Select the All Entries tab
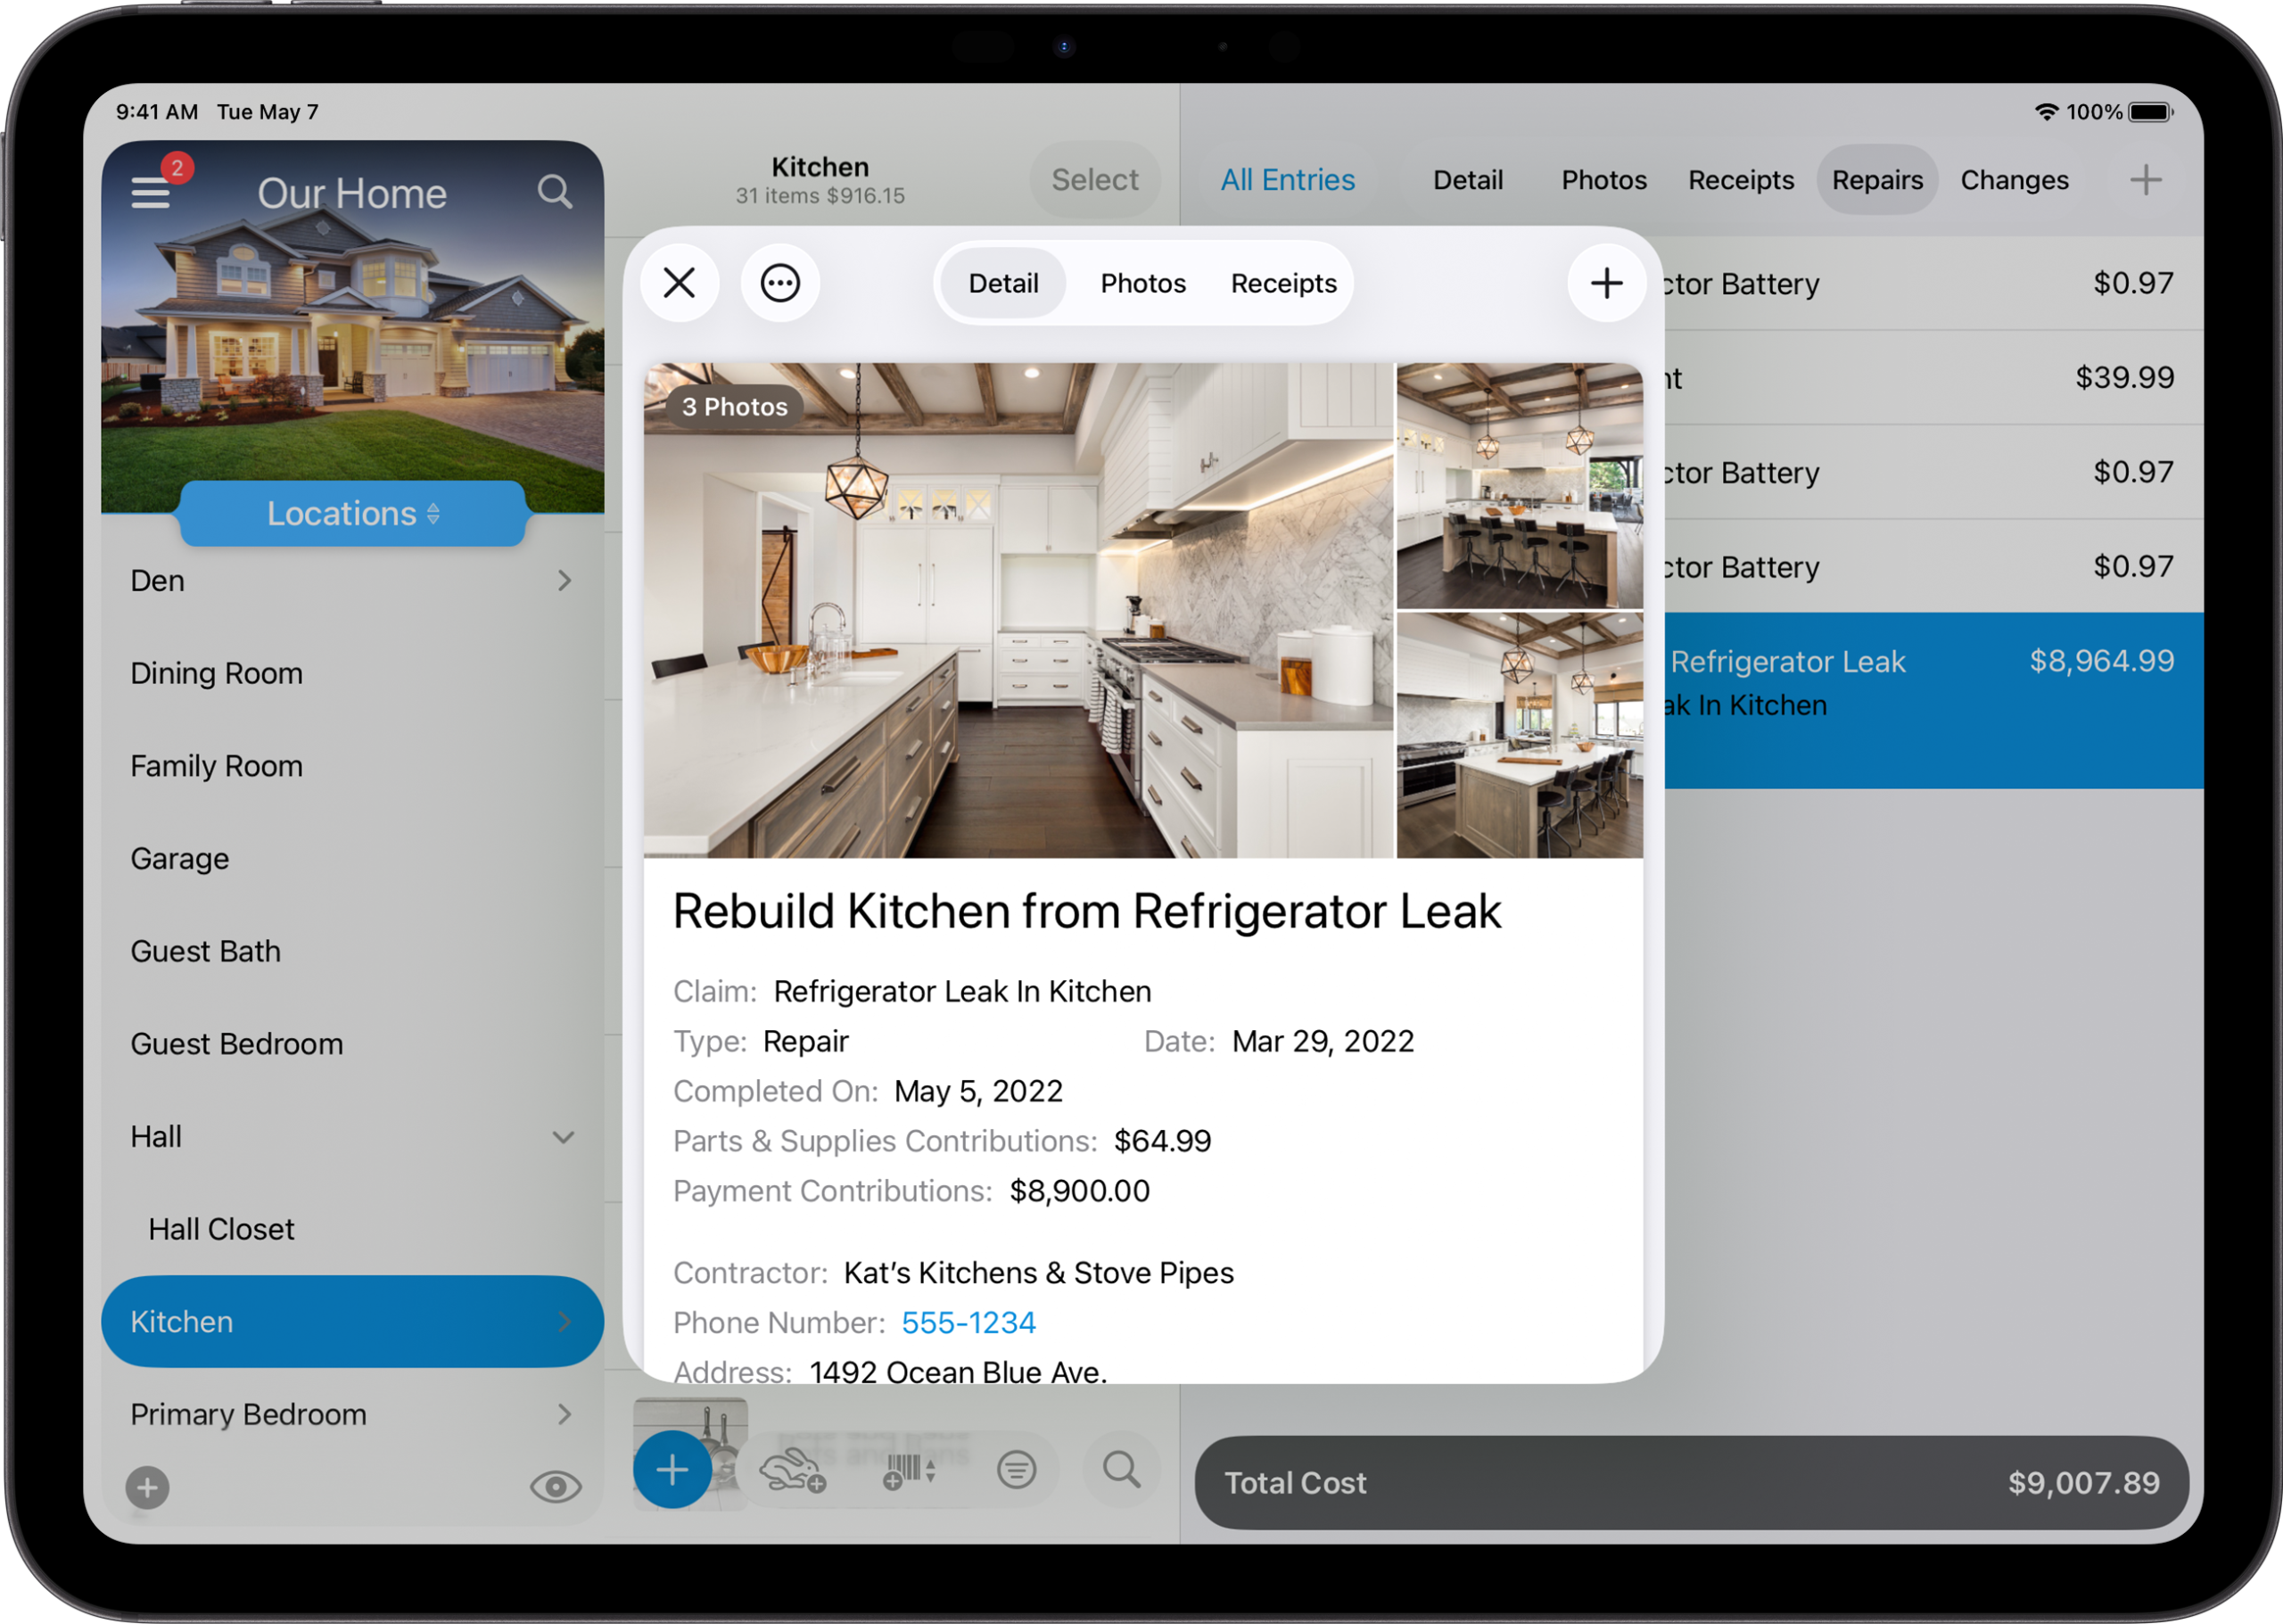Screen dimensions: 2283x1624 click(1287, 180)
